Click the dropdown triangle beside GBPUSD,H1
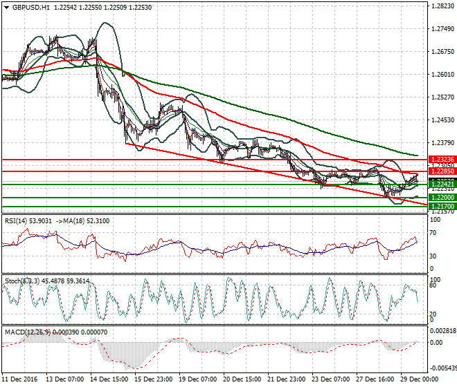457x387 pixels. tap(7, 8)
